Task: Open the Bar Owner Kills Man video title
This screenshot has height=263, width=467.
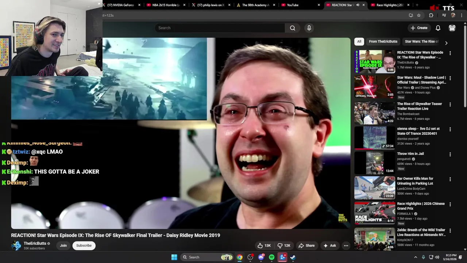Action: pos(415,181)
